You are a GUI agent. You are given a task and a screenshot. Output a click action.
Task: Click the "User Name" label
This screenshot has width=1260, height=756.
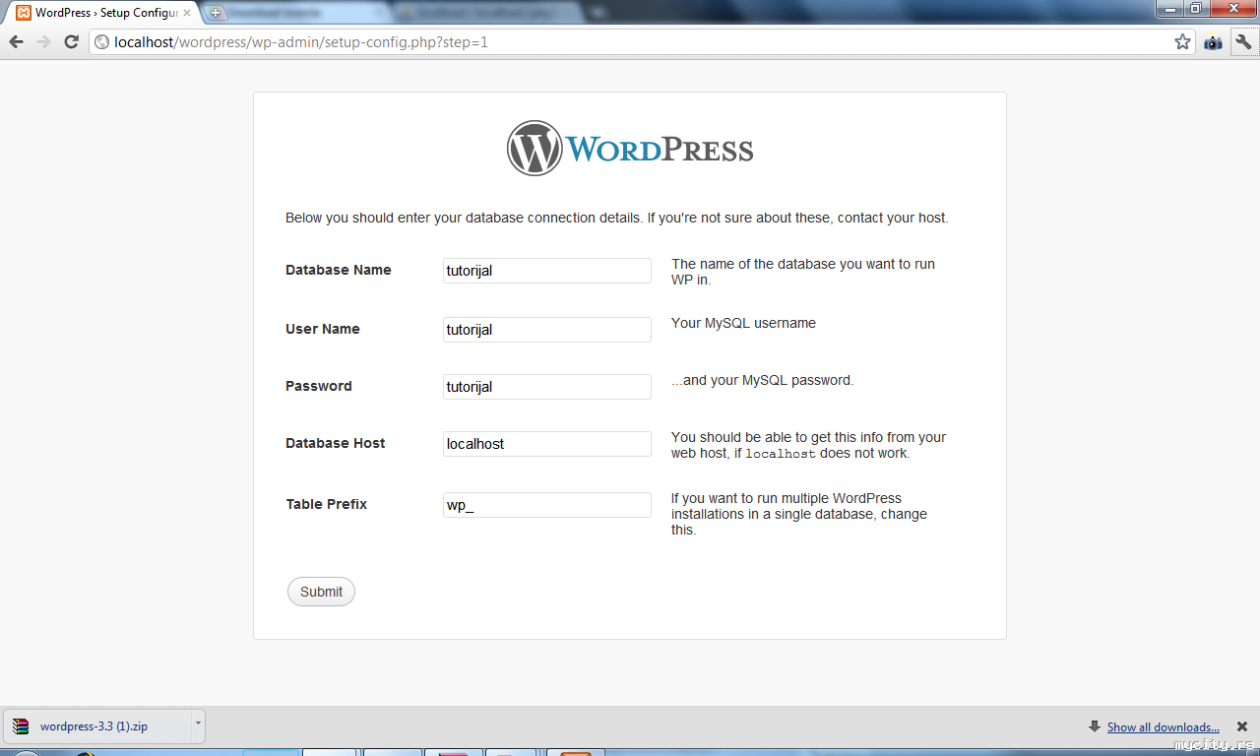323,329
